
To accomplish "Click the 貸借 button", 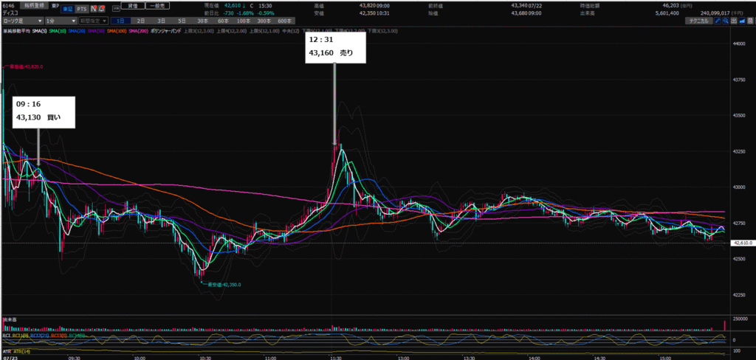I will click(133, 6).
